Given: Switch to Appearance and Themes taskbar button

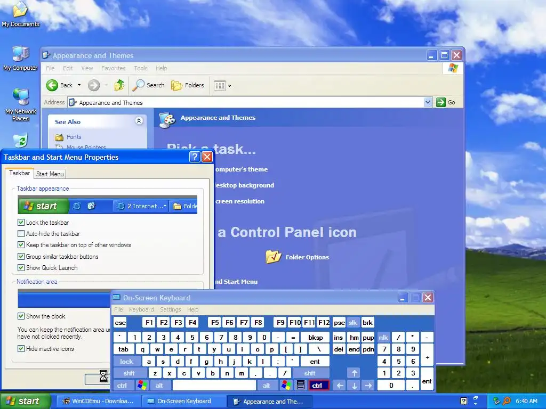Looking at the screenshot, I should pos(269,401).
